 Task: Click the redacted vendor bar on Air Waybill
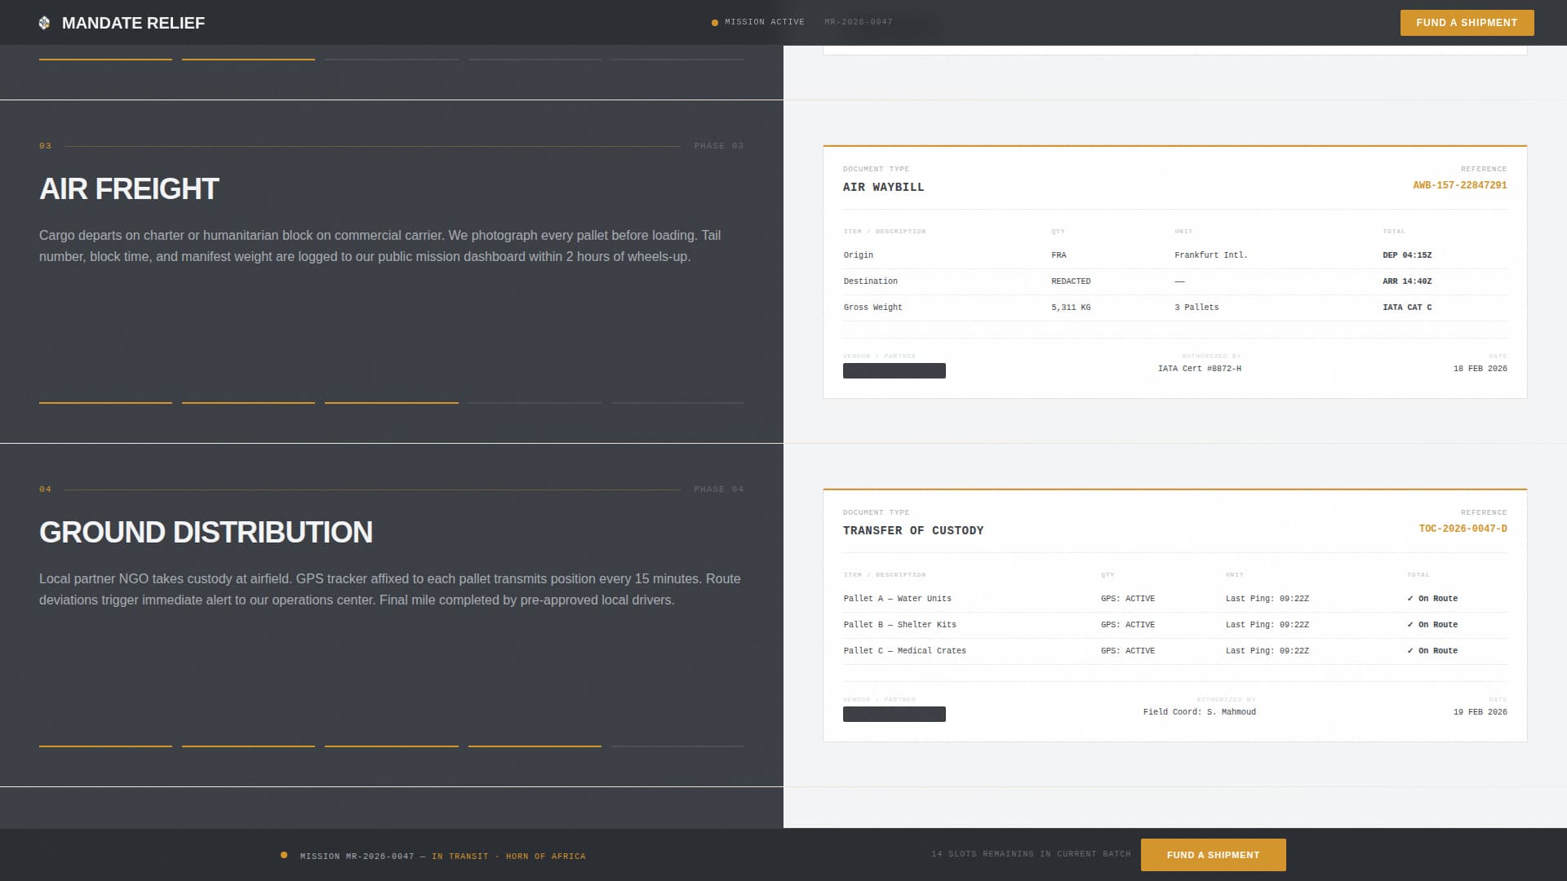click(894, 371)
